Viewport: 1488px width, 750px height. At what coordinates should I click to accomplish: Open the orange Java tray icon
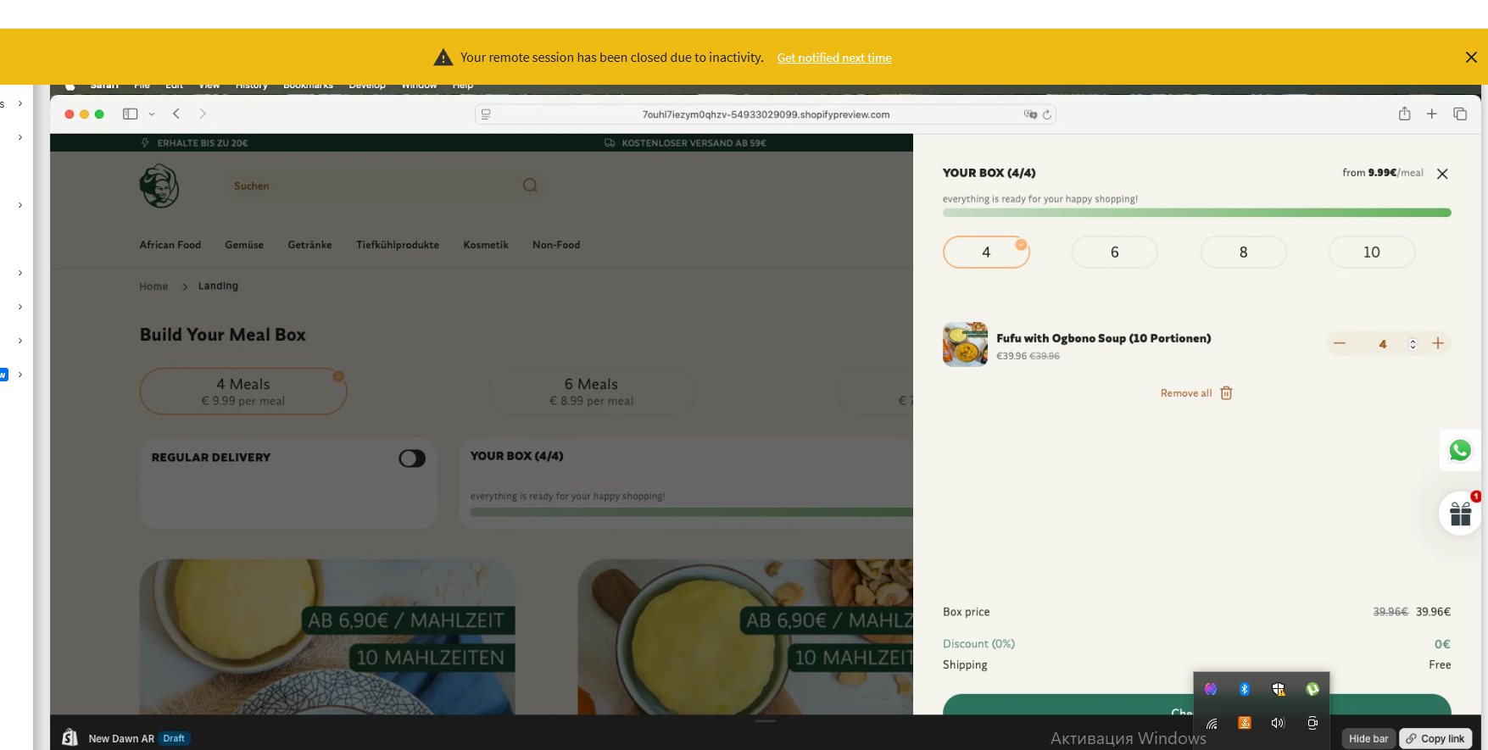click(1245, 723)
